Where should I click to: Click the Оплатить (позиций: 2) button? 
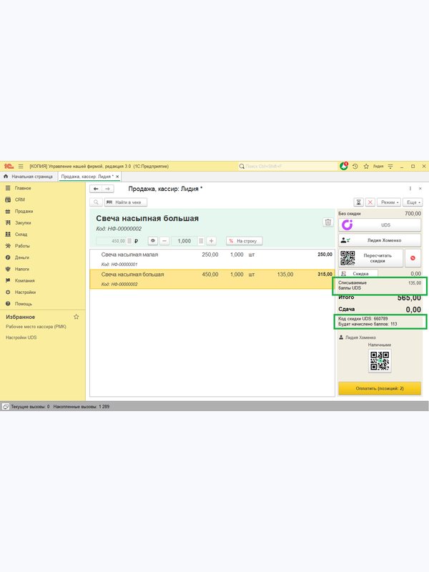380,388
